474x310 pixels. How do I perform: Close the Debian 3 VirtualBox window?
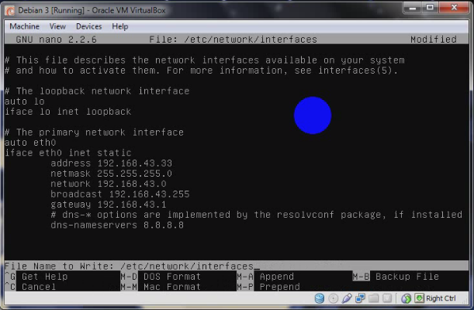[454, 7]
